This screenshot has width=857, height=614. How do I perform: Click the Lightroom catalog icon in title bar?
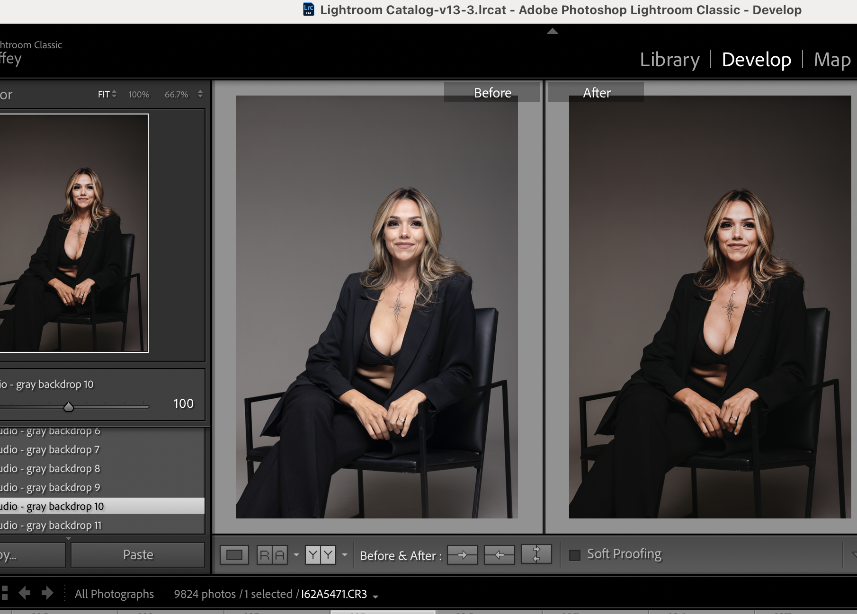coord(309,9)
